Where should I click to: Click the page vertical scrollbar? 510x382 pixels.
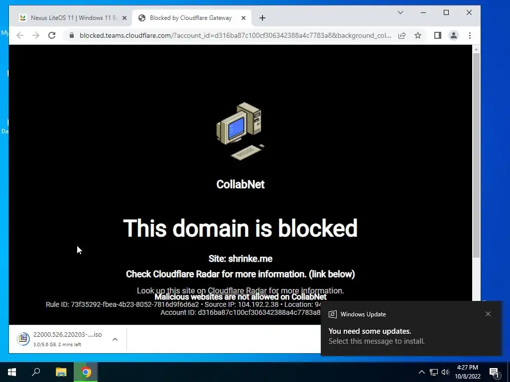click(476, 156)
